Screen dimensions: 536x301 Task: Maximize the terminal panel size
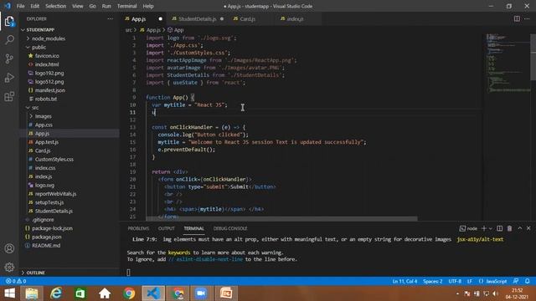pyautogui.click(x=519, y=228)
